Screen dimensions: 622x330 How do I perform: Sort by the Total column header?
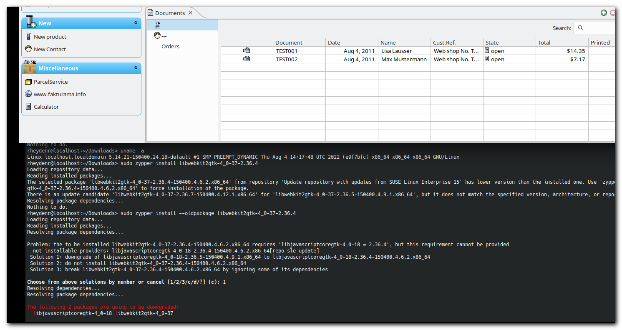(x=562, y=42)
